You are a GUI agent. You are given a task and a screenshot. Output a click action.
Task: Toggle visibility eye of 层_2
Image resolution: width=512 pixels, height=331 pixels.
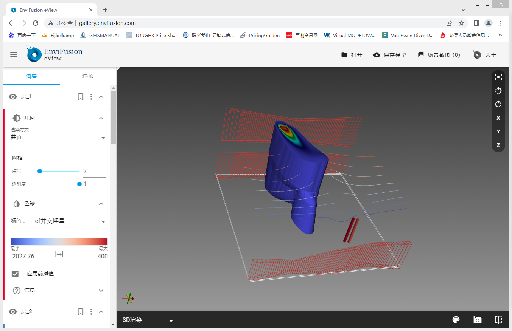click(x=13, y=312)
